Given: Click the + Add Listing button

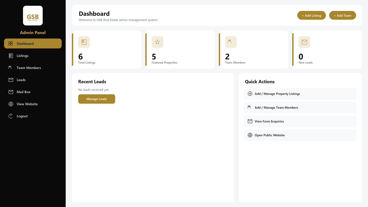Looking at the screenshot, I should (x=311, y=16).
